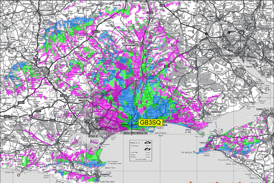Click the Hythe label
Screen dimensions: 274x183
241,71
